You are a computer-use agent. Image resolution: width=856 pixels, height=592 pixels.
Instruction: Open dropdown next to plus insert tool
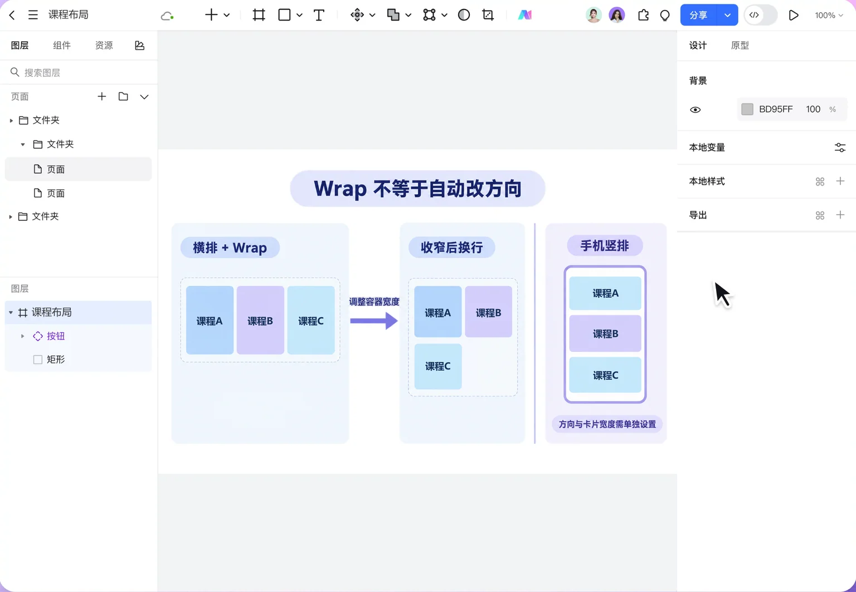pos(227,15)
